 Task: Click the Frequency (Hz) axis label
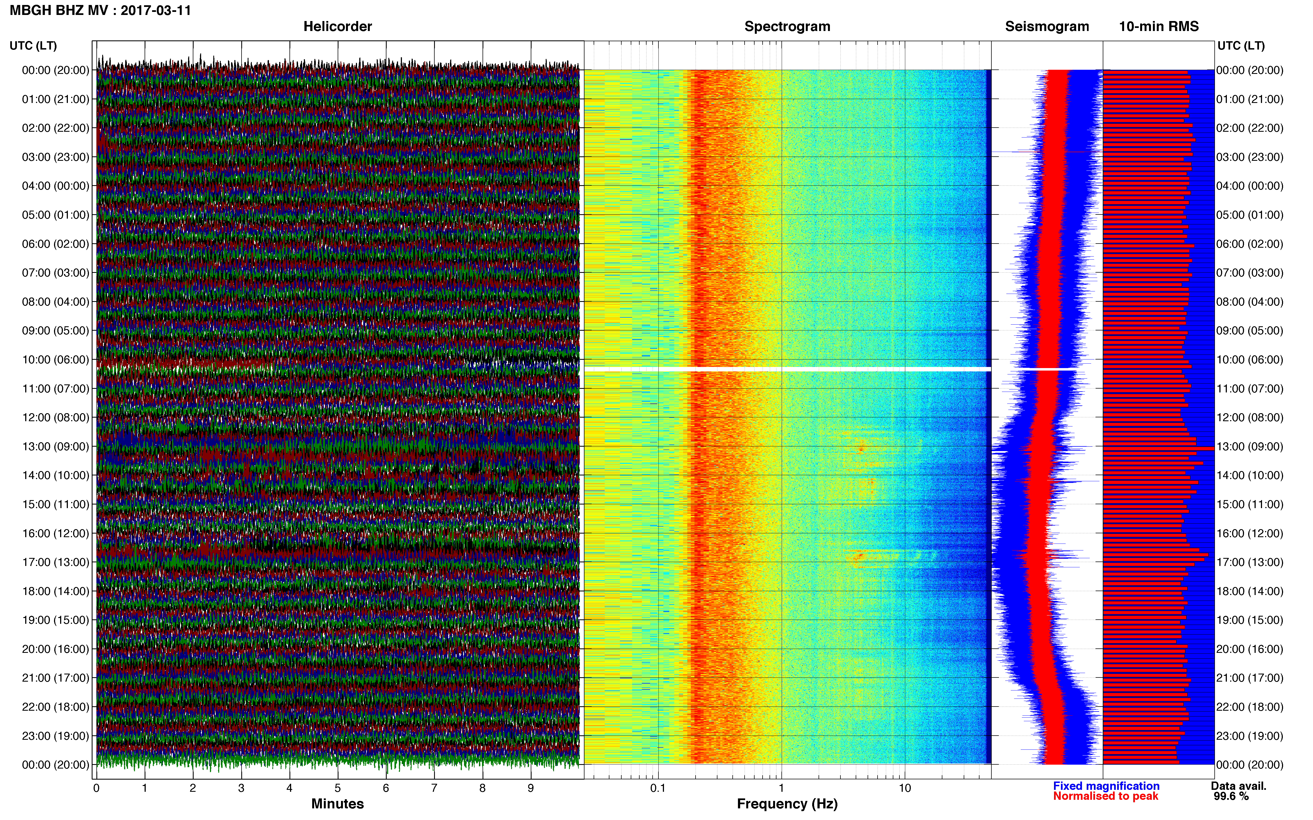pyautogui.click(x=787, y=804)
